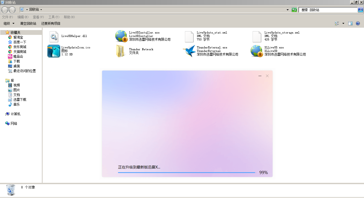
Task: Select the Thunder Network folder icon
Action: click(120, 51)
